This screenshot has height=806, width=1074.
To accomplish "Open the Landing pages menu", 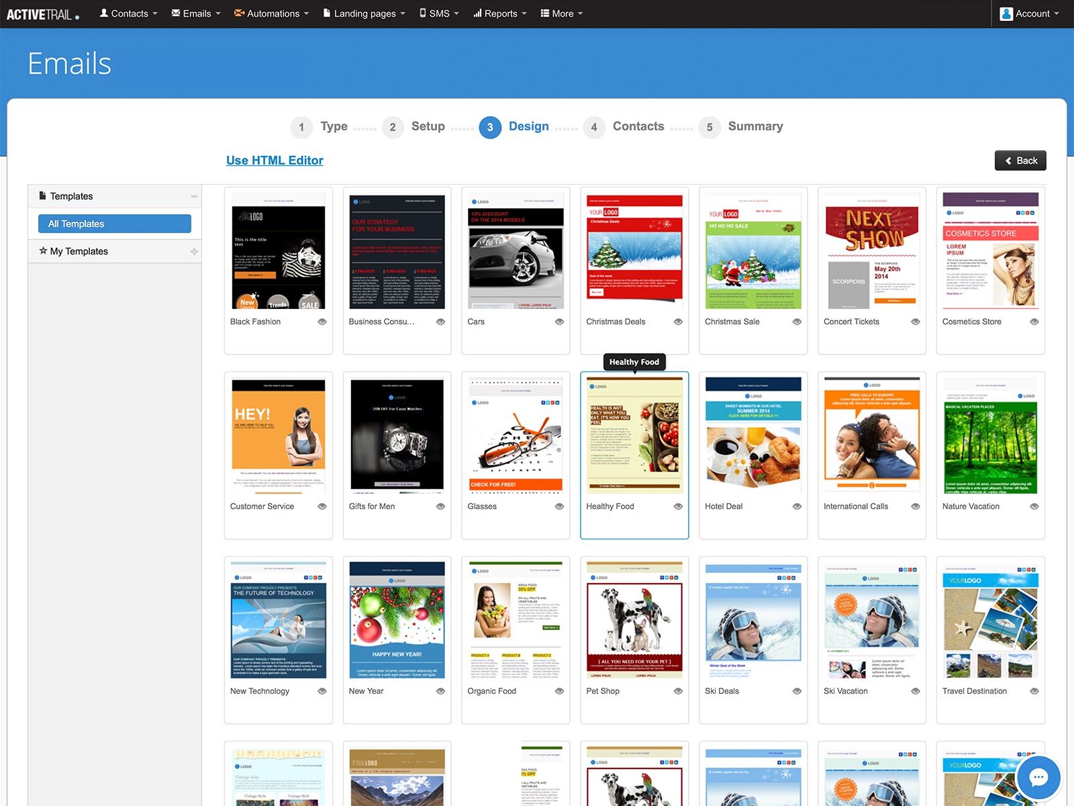I will pyautogui.click(x=364, y=13).
